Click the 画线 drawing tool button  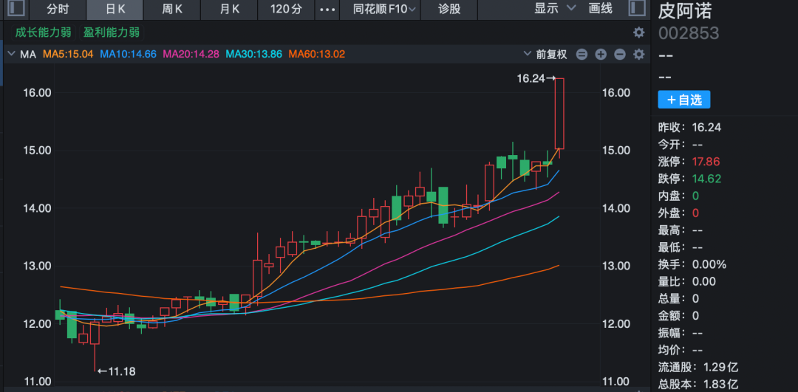(x=600, y=9)
